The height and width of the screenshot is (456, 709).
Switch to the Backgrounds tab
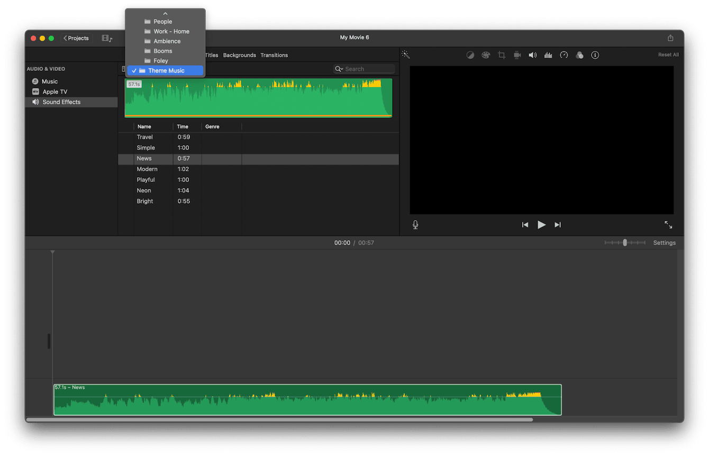pos(239,55)
